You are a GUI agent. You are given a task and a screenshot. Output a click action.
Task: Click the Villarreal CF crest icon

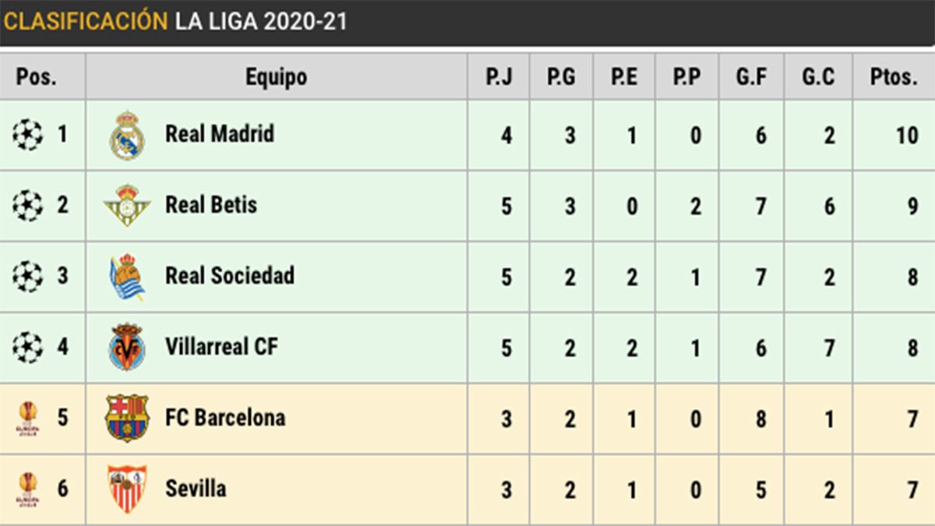pos(127,347)
